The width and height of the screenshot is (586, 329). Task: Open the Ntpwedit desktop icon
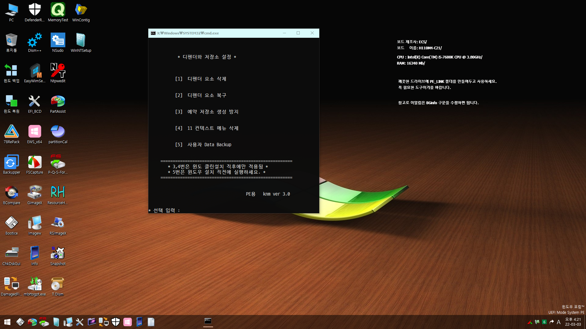point(58,73)
